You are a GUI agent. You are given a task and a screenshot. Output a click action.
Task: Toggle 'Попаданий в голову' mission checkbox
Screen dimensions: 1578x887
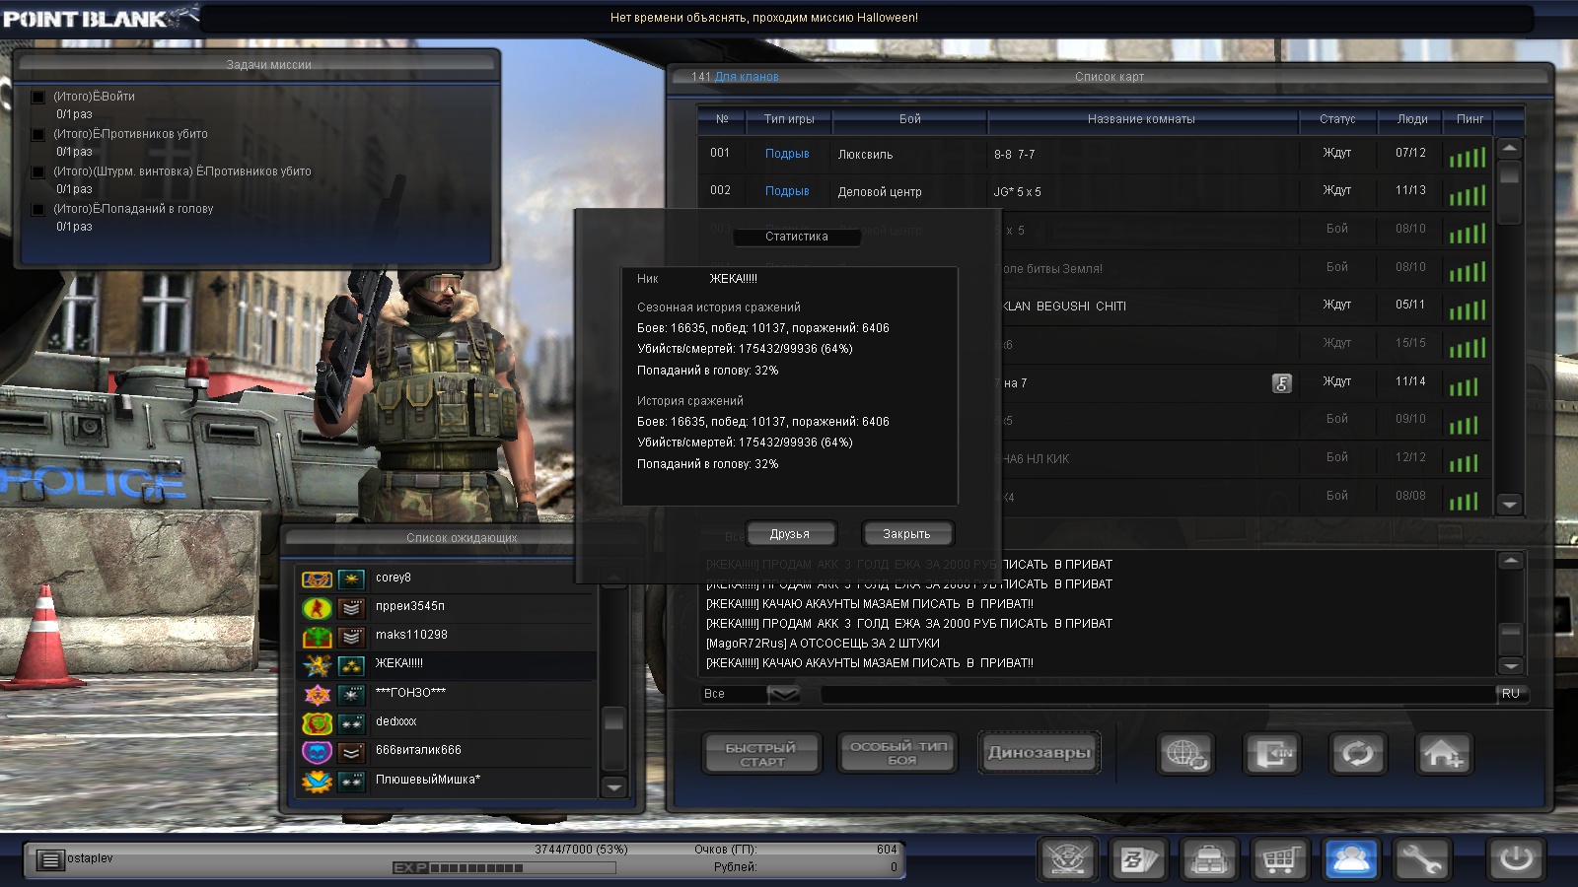coord(38,209)
